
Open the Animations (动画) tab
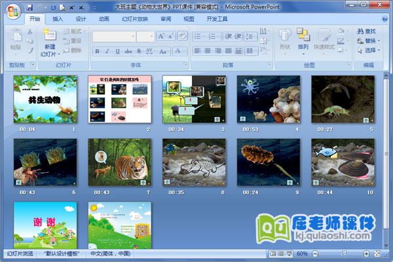tap(104, 20)
